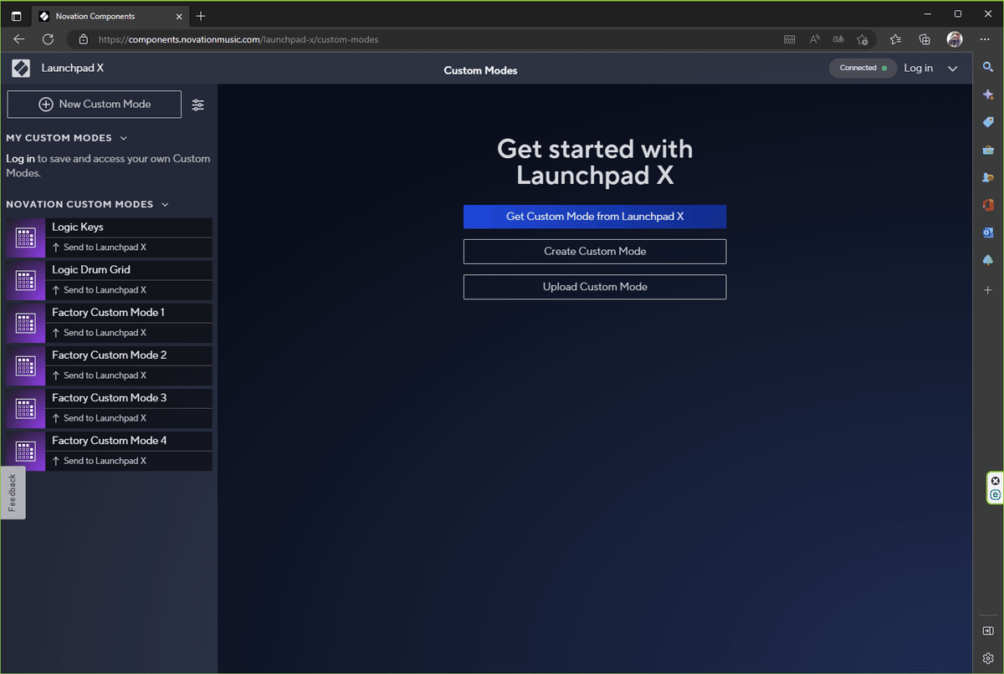Open the Edge sidebar Games icon
The image size is (1004, 674).
click(988, 177)
